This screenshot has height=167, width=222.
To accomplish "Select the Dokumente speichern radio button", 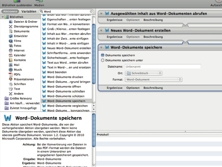I will (103, 55).
